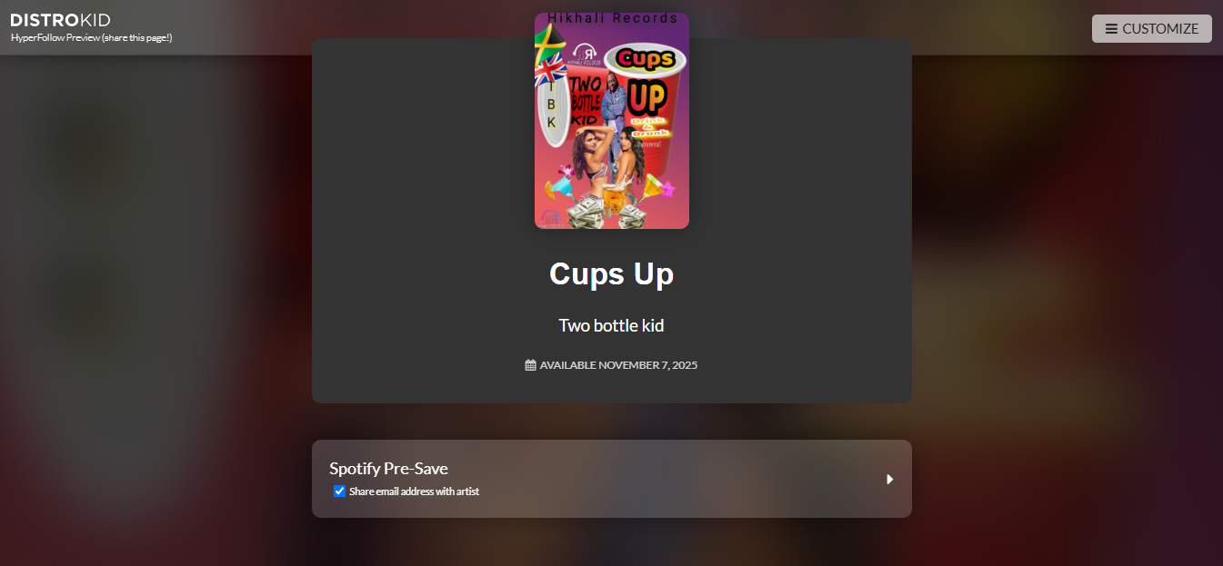Screen dimensions: 1223x566
Task: Click the Available November 7, 2025 text
Action: click(x=618, y=365)
